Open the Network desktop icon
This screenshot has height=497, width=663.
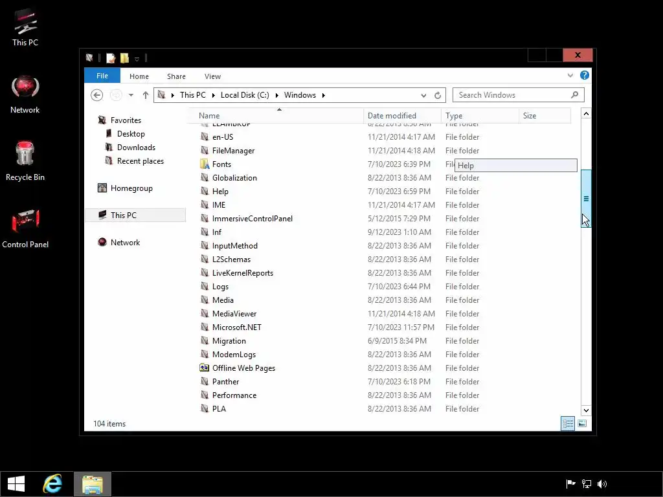[x=25, y=94]
